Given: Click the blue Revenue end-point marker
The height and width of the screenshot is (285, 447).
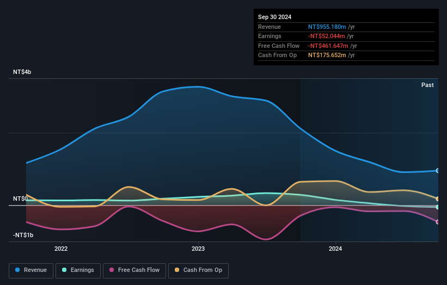Looking at the screenshot, I should tap(438, 171).
